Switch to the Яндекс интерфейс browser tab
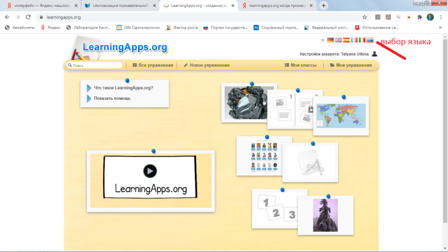This screenshot has height=252, width=448. pos(42,5)
